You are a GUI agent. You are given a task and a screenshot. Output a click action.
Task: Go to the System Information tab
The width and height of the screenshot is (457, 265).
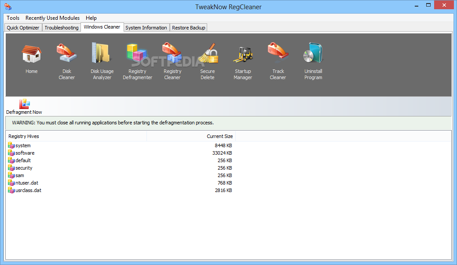[x=146, y=28]
